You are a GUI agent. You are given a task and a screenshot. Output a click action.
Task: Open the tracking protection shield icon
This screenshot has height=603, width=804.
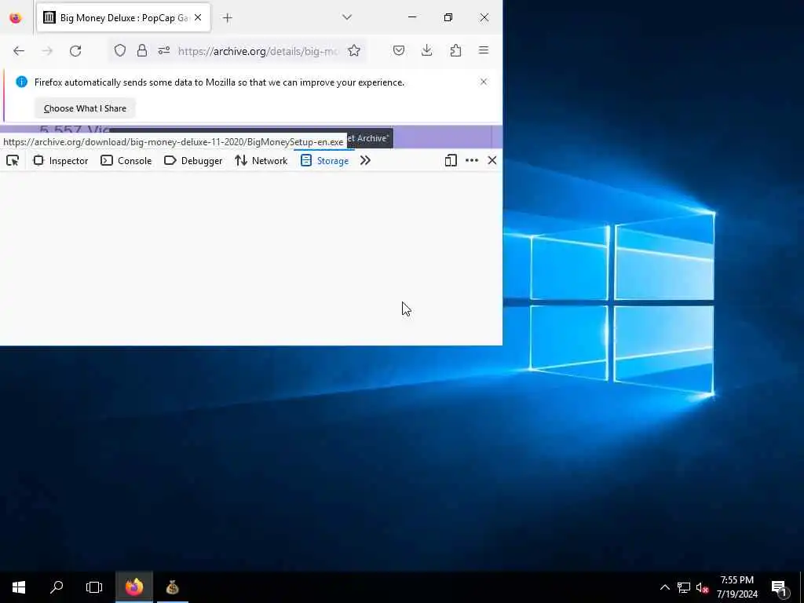point(120,50)
